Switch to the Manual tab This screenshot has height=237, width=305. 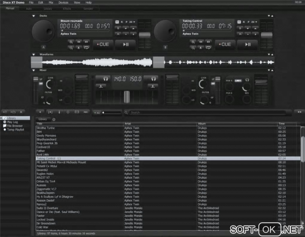pyautogui.click(x=10, y=8)
